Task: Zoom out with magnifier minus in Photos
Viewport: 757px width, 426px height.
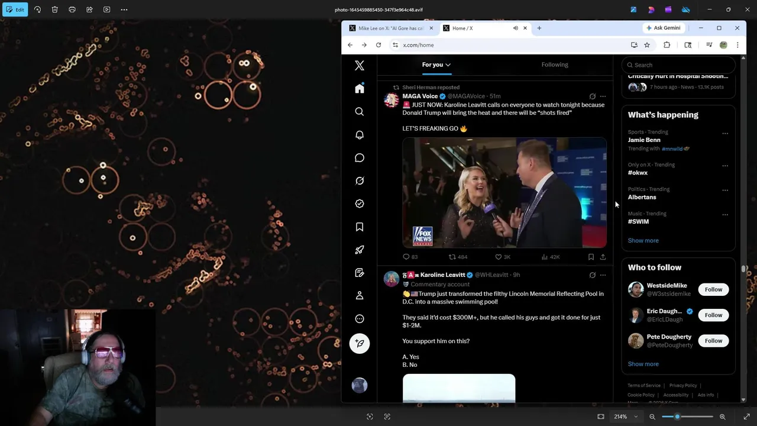Action: [652, 417]
